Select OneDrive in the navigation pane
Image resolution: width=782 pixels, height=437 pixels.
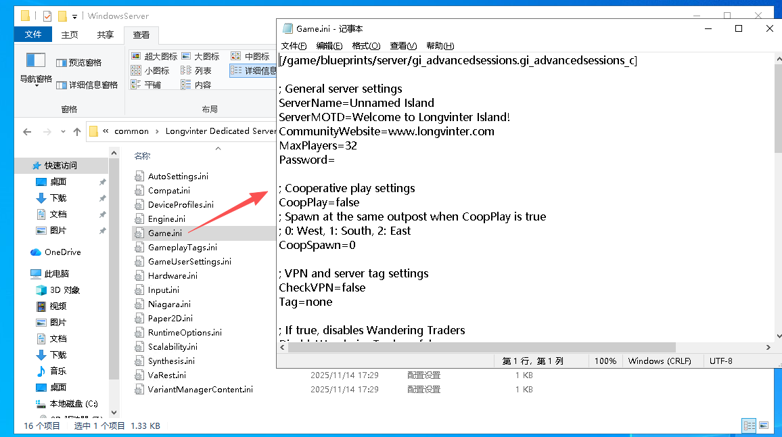pyautogui.click(x=62, y=252)
